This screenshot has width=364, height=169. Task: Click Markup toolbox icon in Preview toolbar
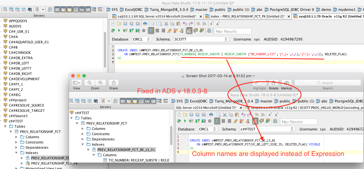pyautogui.click(x=286, y=83)
